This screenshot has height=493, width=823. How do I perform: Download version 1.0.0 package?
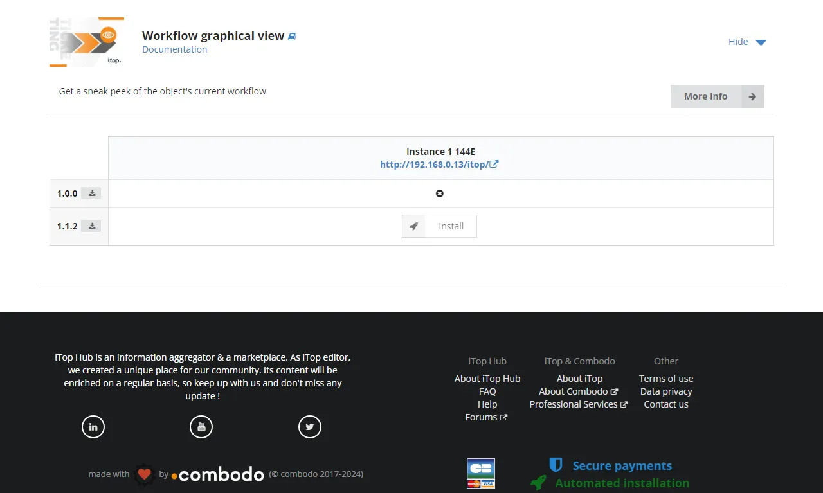point(92,193)
